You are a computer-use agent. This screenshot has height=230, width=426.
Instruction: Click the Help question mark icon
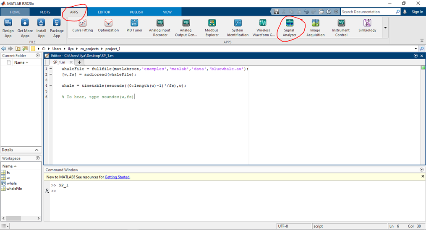[329, 12]
